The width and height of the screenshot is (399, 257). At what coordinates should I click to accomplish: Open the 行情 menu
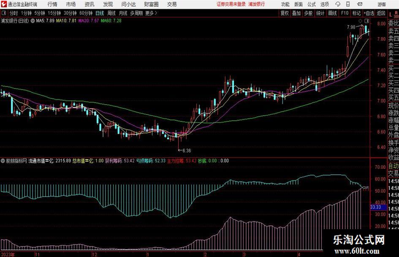pyautogui.click(x=52, y=4)
